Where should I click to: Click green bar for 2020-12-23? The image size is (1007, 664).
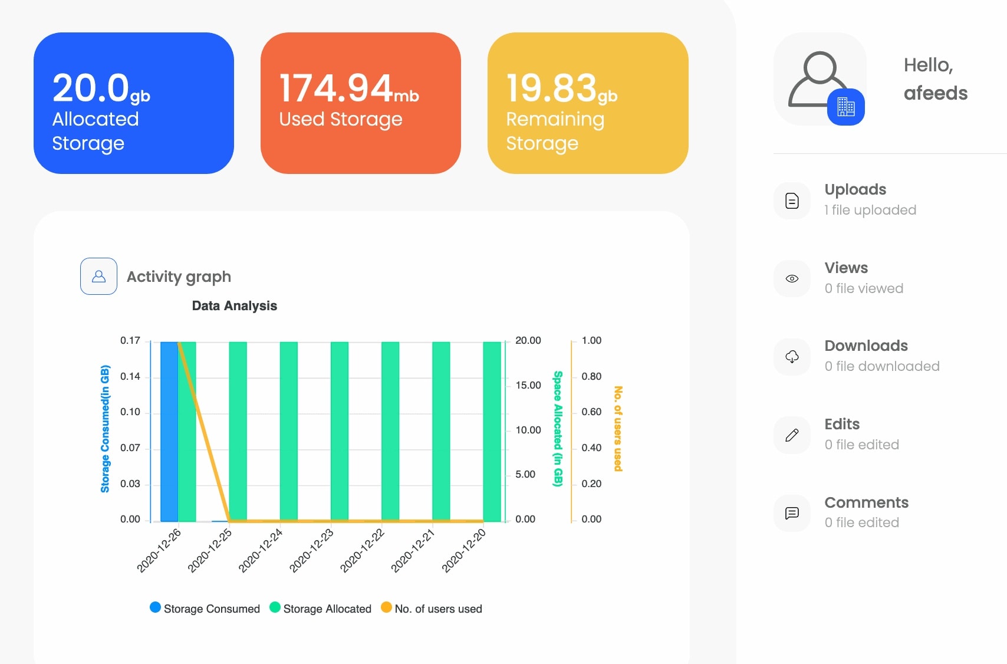tap(340, 432)
